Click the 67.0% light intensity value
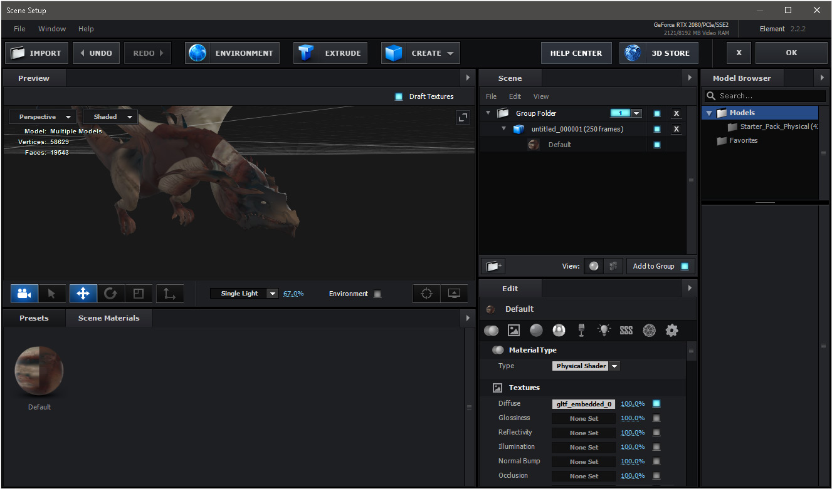This screenshot has height=489, width=832. (293, 293)
